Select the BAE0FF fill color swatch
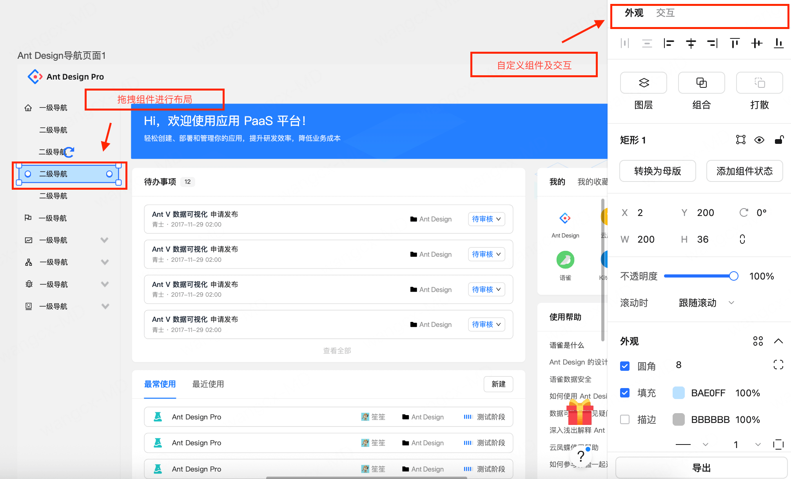This screenshot has width=791, height=479. (679, 393)
